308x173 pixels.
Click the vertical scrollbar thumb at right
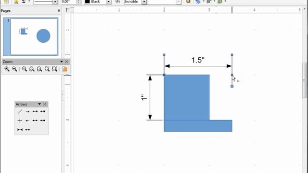tap(304, 80)
